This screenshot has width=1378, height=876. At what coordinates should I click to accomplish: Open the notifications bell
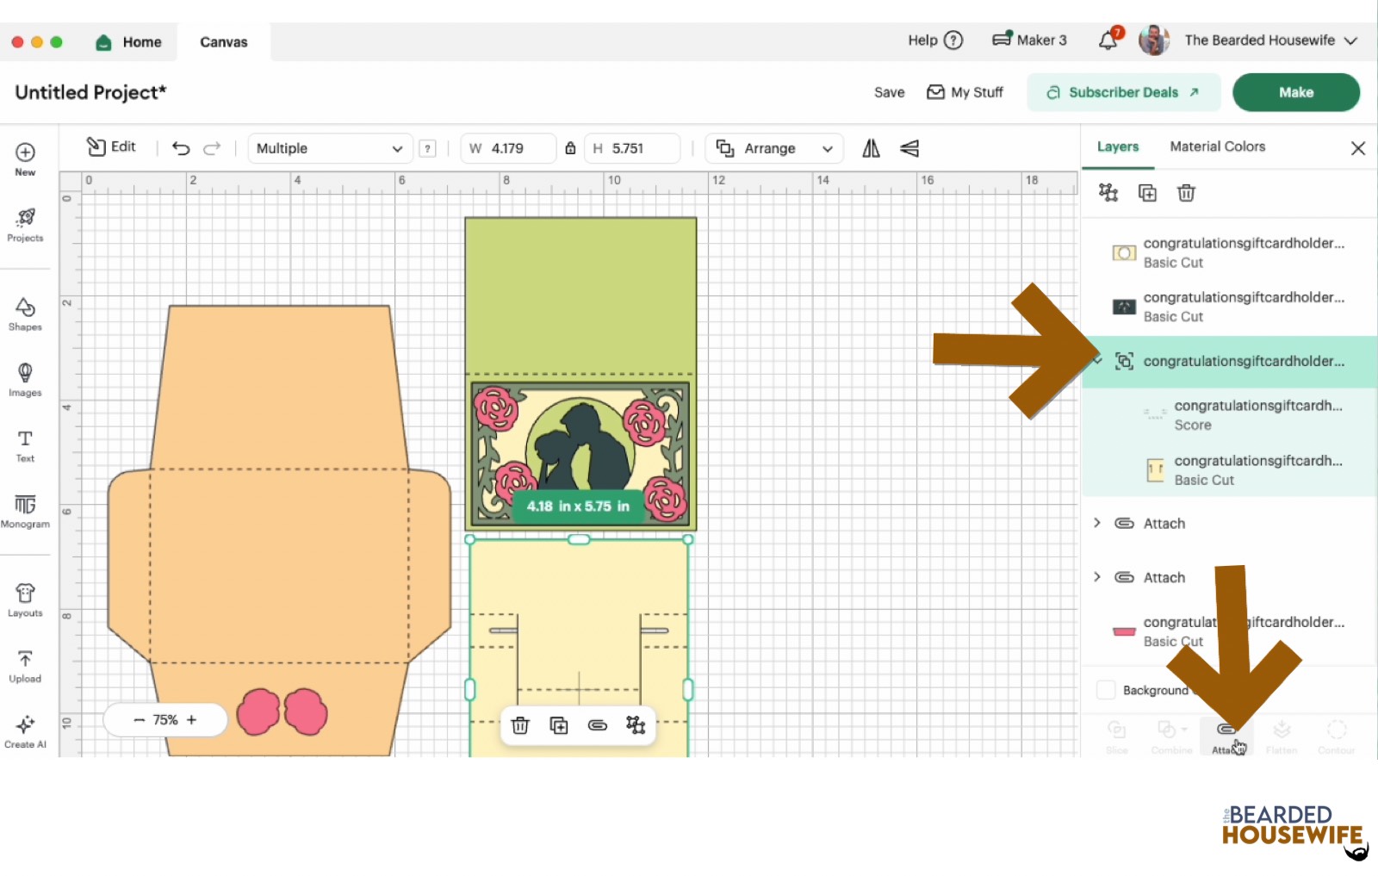pyautogui.click(x=1108, y=40)
